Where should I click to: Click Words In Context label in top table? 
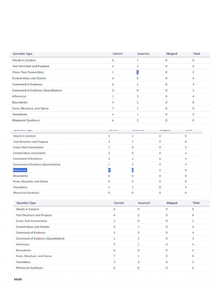coord(24,60)
